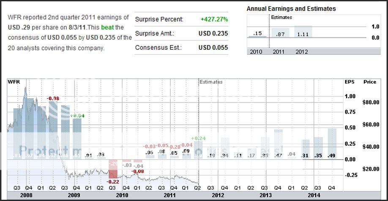Click the green +0.04 surprise label

77,115
